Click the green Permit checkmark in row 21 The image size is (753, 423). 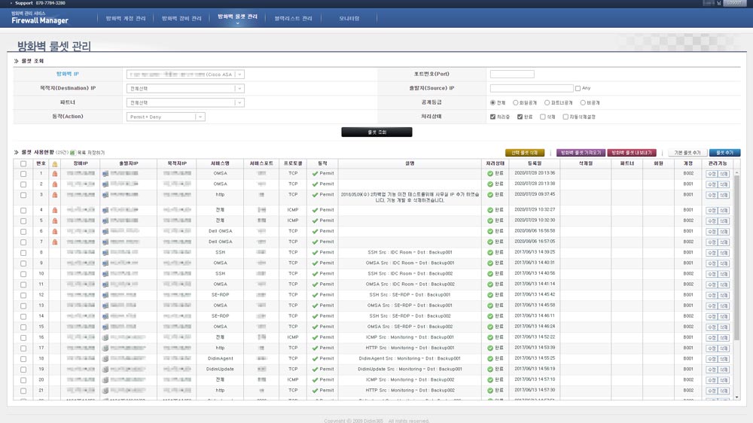pyautogui.click(x=315, y=391)
